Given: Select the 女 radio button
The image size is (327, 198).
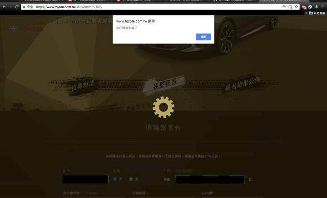Looking at the screenshot, I should click(x=131, y=179).
